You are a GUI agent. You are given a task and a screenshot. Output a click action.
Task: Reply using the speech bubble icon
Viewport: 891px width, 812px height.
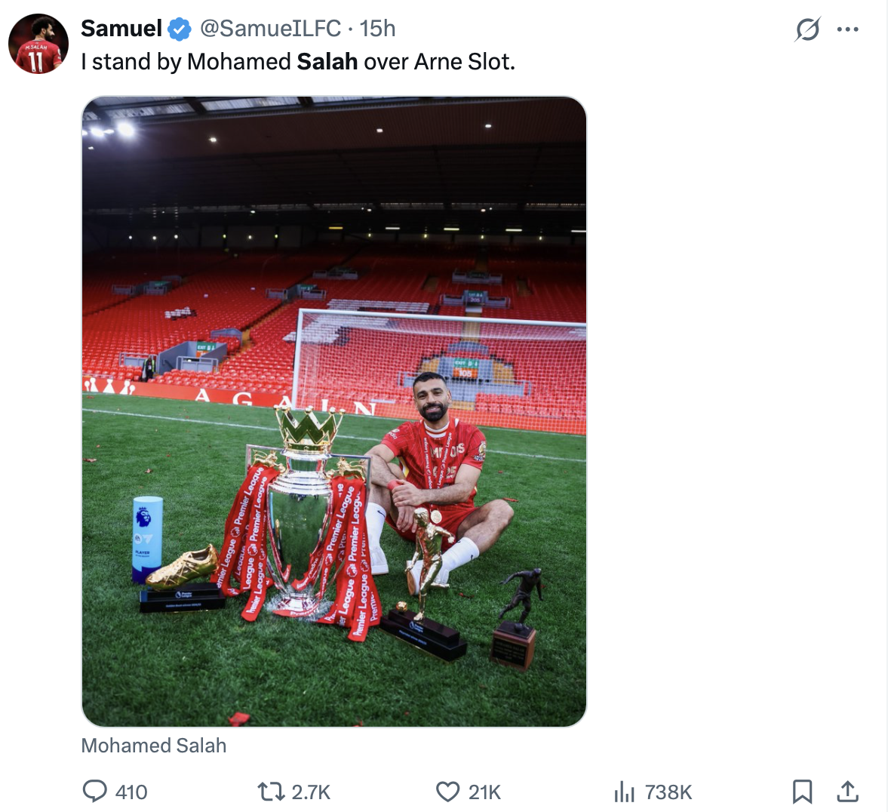click(94, 791)
